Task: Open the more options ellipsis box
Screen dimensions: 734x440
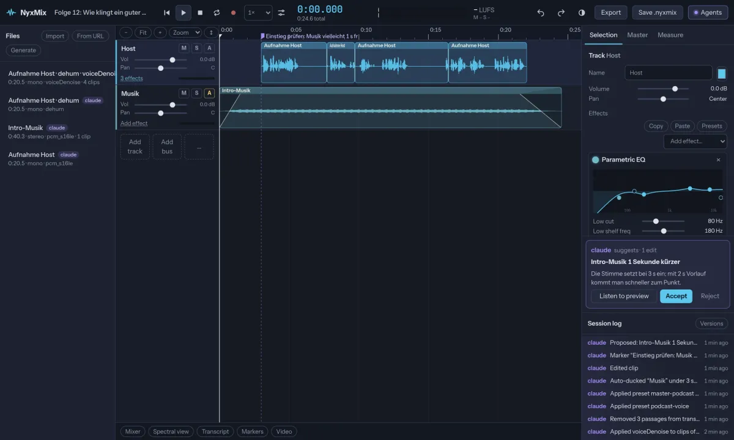Action: coord(199,147)
